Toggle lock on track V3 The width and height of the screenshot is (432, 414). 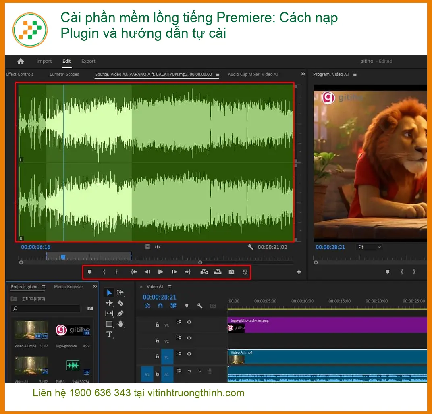(157, 325)
